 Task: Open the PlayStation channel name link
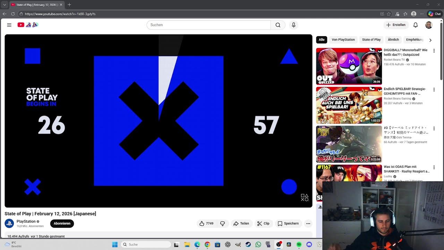[x=26, y=221]
